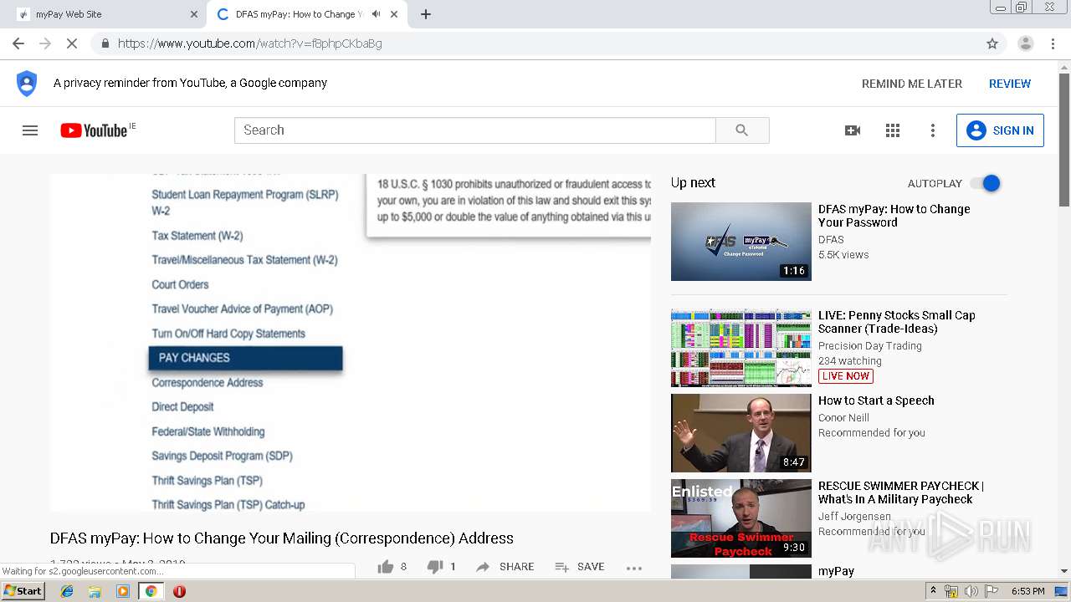Open 'How to Start a Speech' title
This screenshot has height=602, width=1071.
click(x=876, y=400)
